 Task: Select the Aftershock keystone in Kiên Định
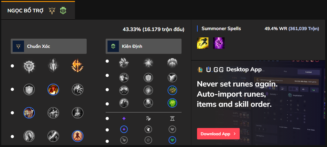pyautogui.click(x=148, y=63)
